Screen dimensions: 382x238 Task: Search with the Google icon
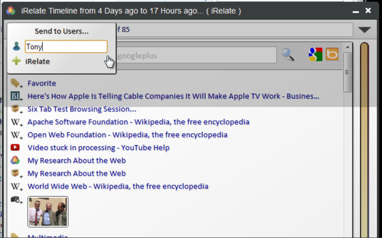pyautogui.click(x=315, y=54)
